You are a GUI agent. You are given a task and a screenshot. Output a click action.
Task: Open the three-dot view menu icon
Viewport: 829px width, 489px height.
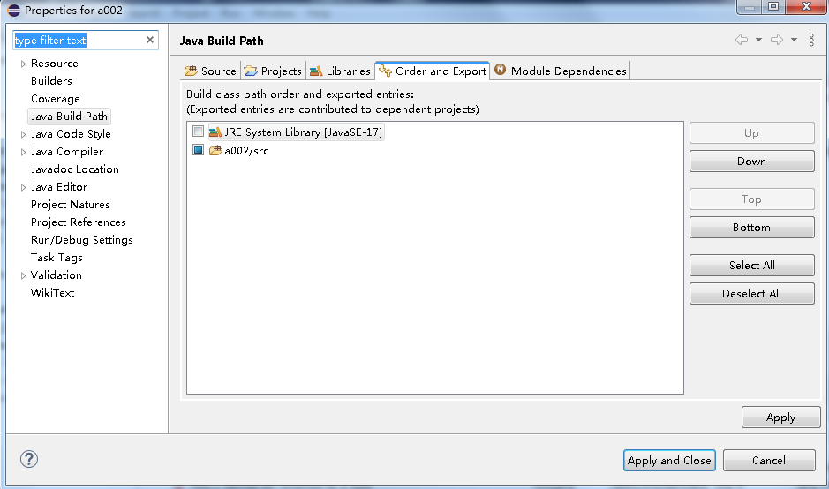tap(811, 41)
